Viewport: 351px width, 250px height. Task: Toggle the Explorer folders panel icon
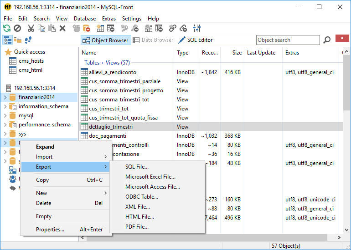click(x=18, y=40)
